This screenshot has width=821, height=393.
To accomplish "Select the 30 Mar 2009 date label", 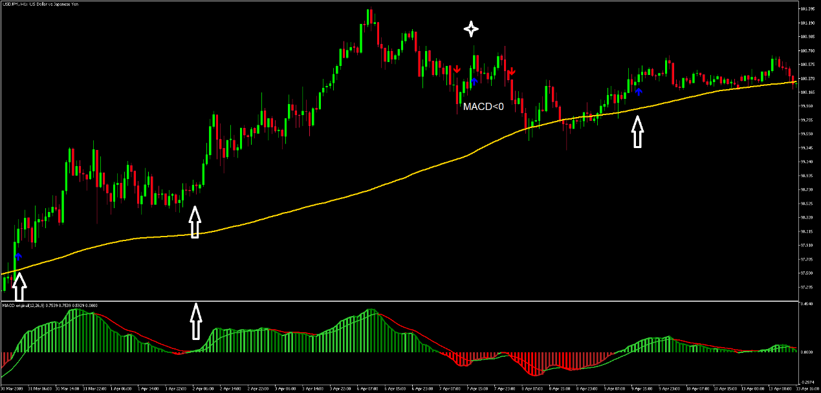I will tap(13, 389).
